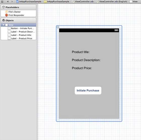Open the related files grid icon
This screenshot has width=141, height=140.
(2, 2)
